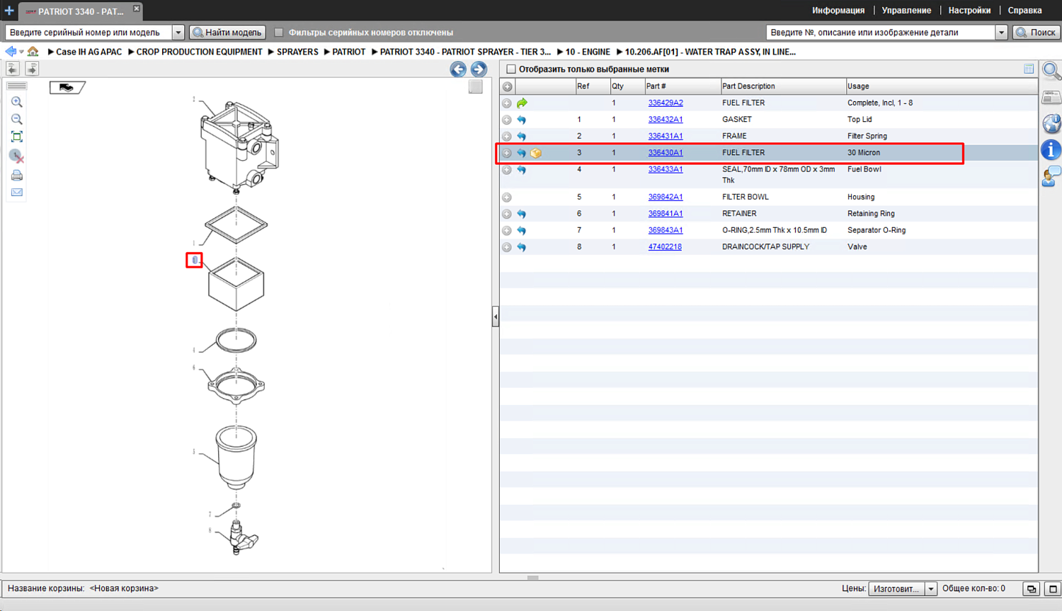Viewport: 1062px width, 611px height.
Task: Click into the serial number or model field
Action: coord(89,33)
